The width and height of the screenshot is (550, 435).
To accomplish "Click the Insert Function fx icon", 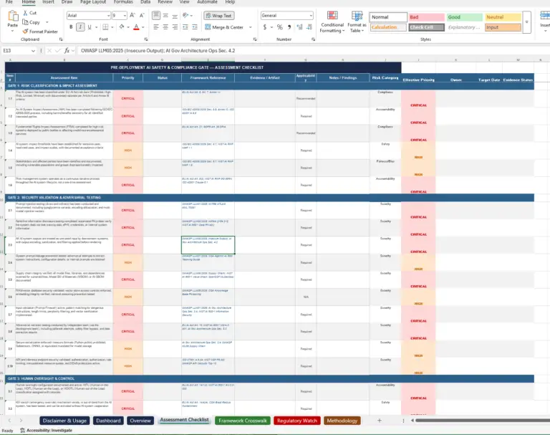I will (x=67, y=51).
